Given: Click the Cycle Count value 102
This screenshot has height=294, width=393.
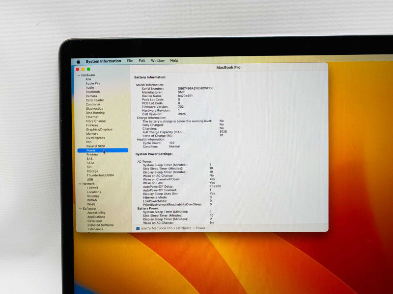Looking at the screenshot, I should click(172, 143).
